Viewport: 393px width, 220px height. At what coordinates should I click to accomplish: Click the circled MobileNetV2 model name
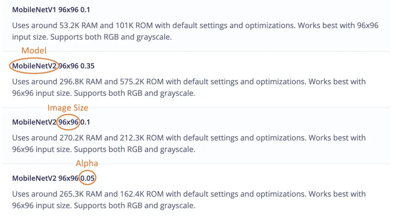click(x=35, y=66)
